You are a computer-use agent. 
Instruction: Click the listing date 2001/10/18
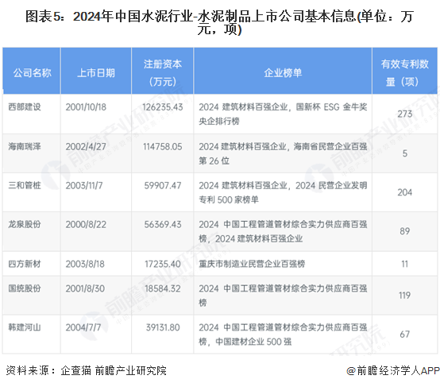(x=86, y=107)
